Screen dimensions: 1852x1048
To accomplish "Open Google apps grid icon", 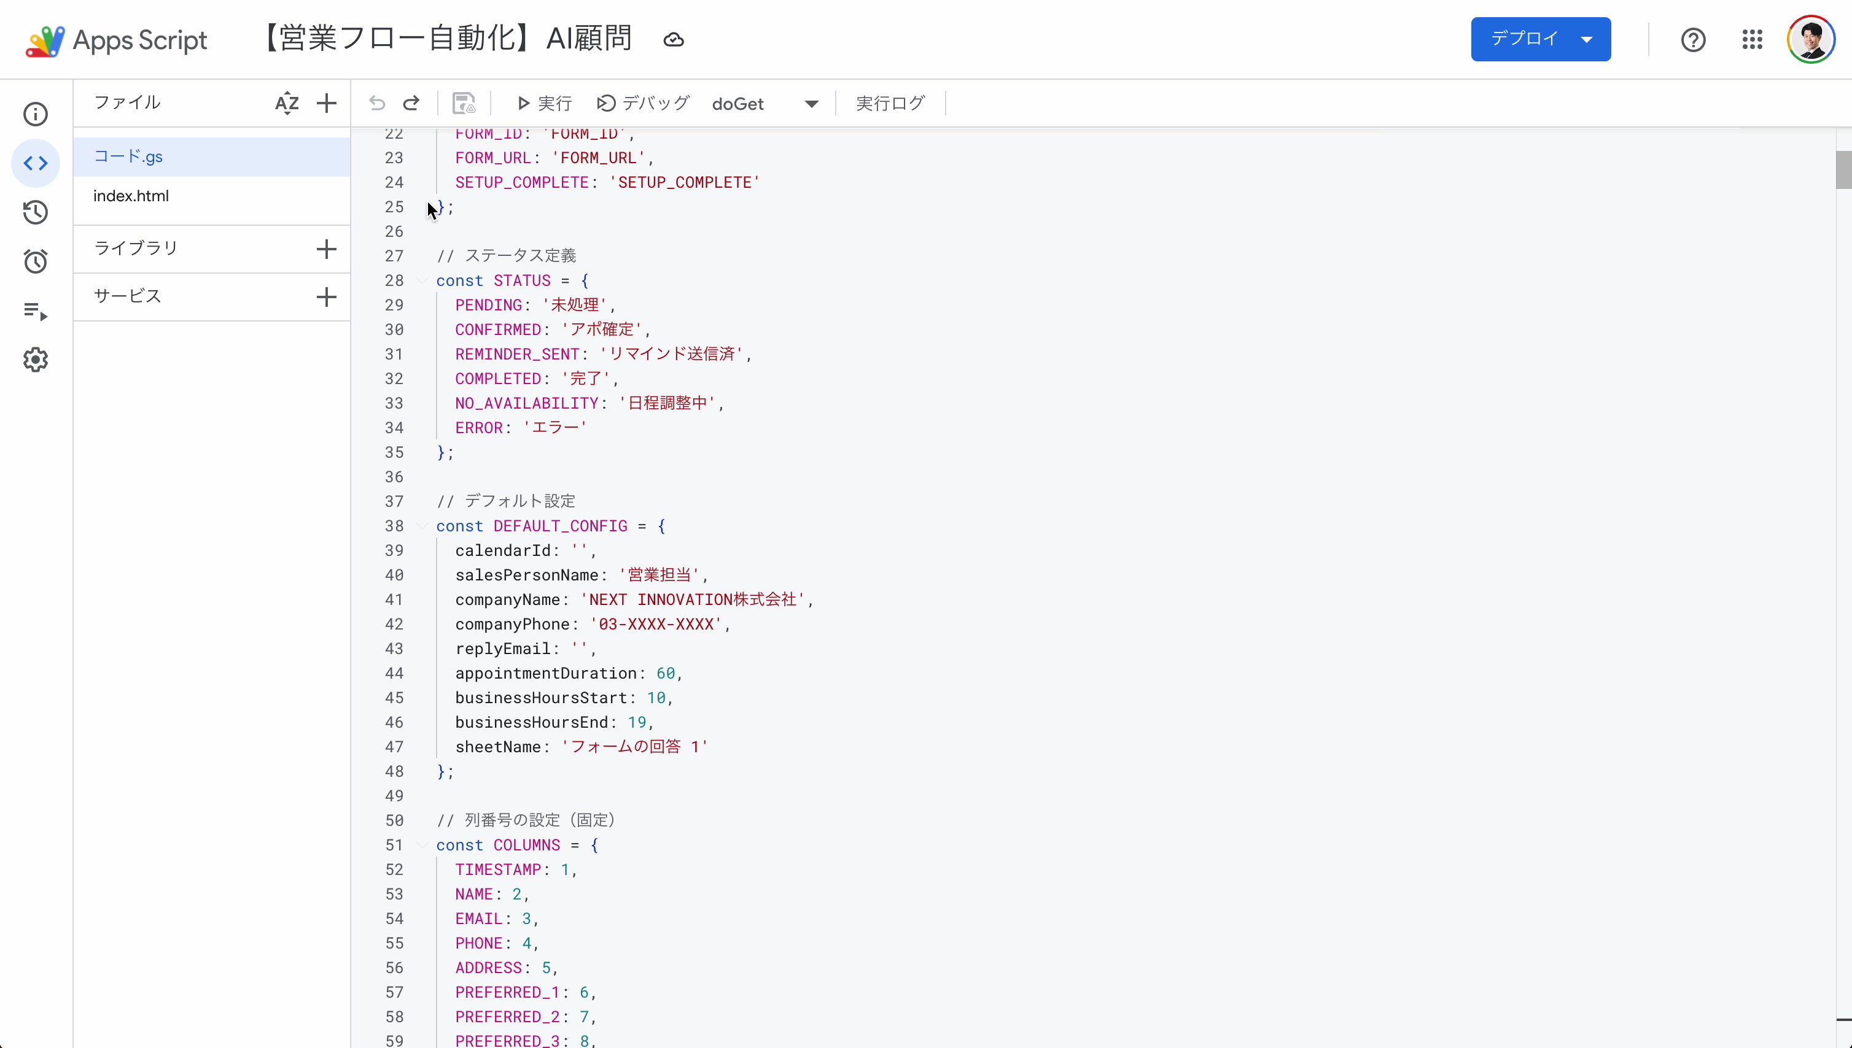I will [x=1752, y=40].
